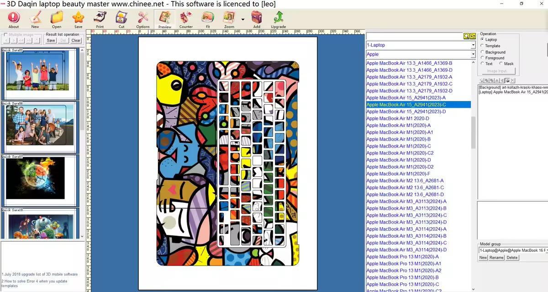The width and height of the screenshot is (548, 292).
Task: Select the Cut tool
Action: tap(121, 19)
